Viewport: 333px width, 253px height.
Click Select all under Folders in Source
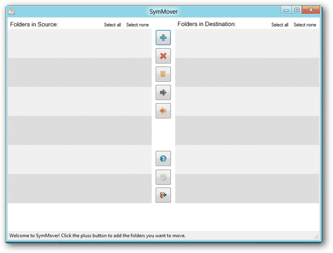[x=112, y=25]
